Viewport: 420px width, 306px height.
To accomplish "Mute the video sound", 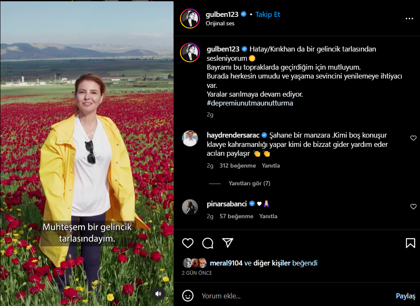I will coord(158,294).
